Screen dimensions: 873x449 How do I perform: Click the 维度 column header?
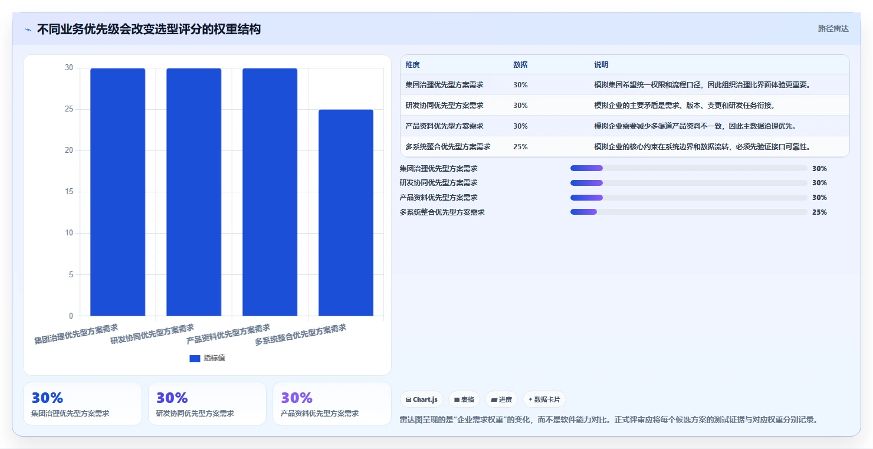pos(412,65)
